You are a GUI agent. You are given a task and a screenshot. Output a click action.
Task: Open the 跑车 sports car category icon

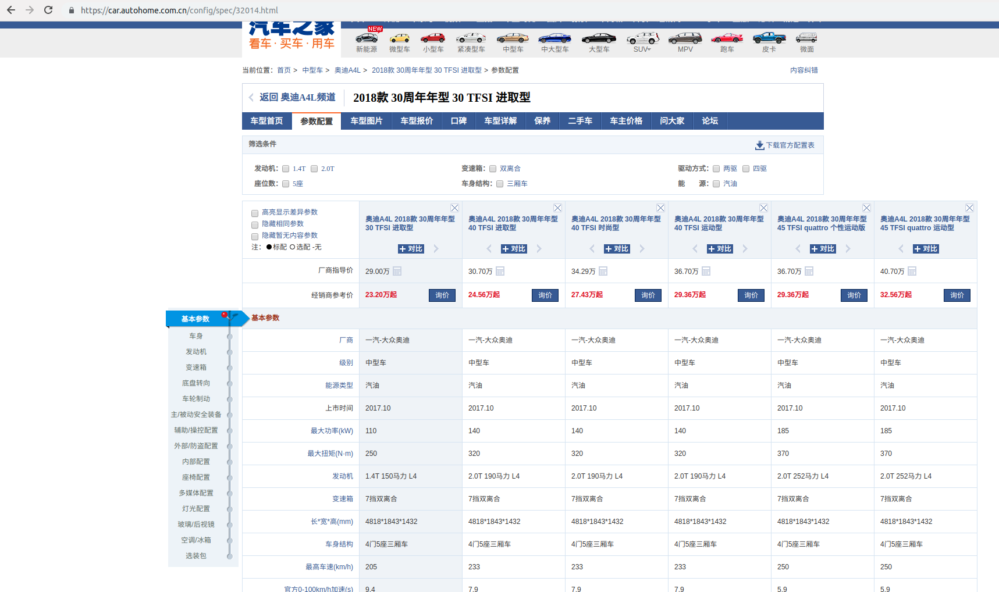[727, 38]
